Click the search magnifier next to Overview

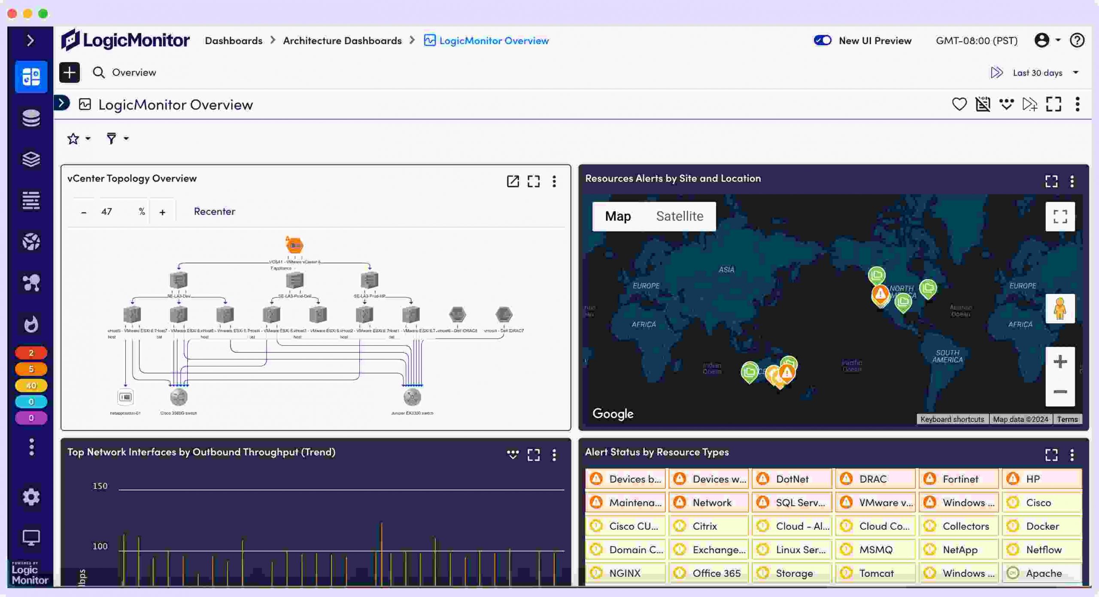tap(99, 72)
